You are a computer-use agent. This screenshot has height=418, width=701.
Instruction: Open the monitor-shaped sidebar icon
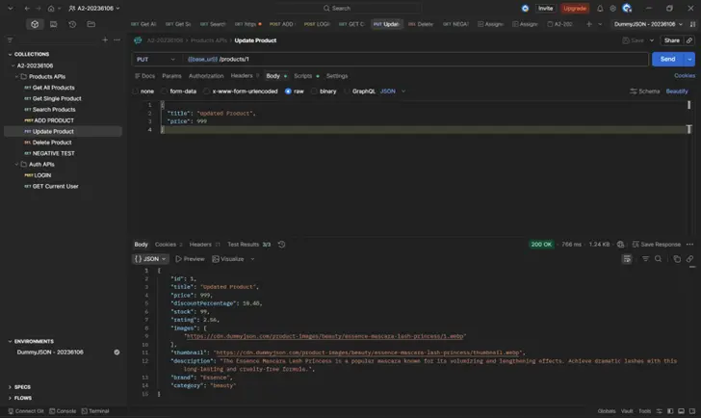pos(53,24)
